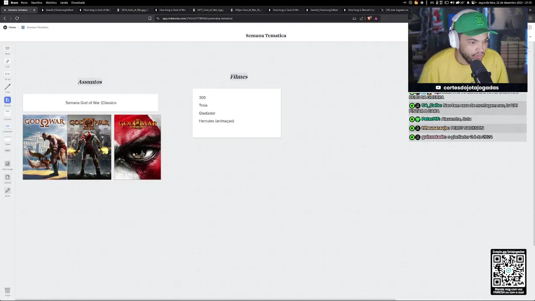Viewport: 535px width, 301px height.
Task: Expand the chevron under the gear icon
Action: click(x=530, y=36)
